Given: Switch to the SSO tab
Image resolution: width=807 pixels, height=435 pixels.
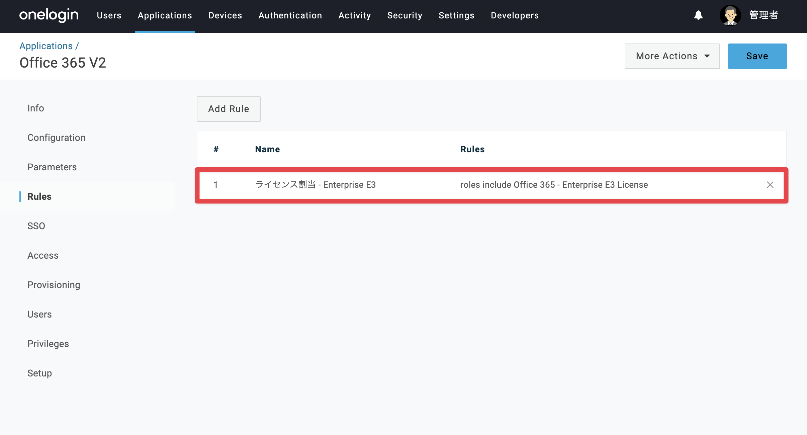Looking at the screenshot, I should [x=36, y=226].
